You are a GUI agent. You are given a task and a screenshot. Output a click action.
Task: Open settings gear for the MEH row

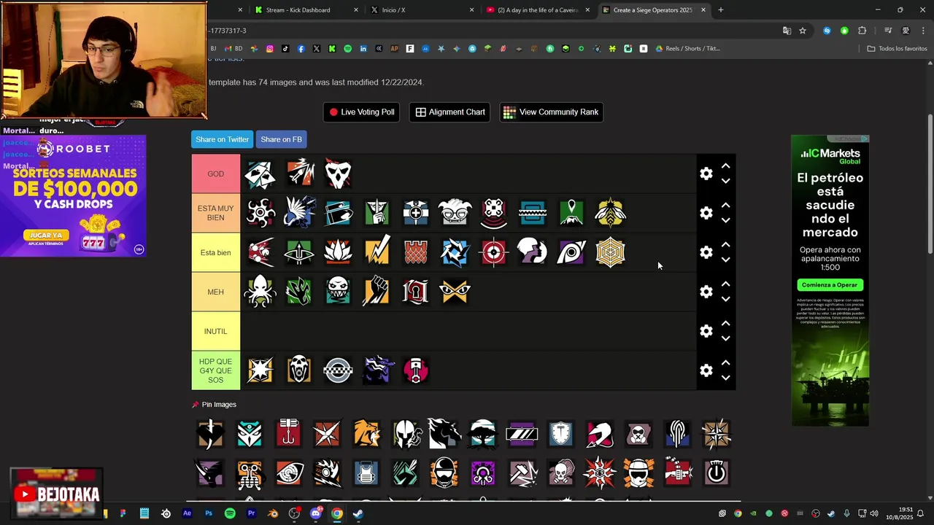click(x=706, y=292)
